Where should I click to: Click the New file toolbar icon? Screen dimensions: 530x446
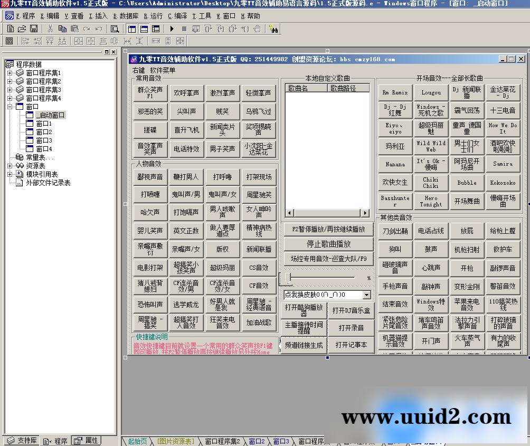(10, 29)
